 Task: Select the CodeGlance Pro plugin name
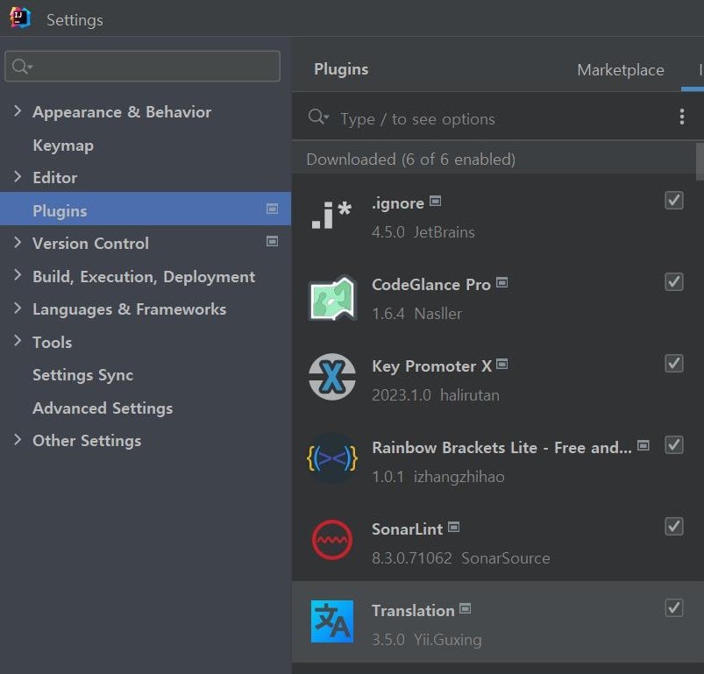point(431,285)
